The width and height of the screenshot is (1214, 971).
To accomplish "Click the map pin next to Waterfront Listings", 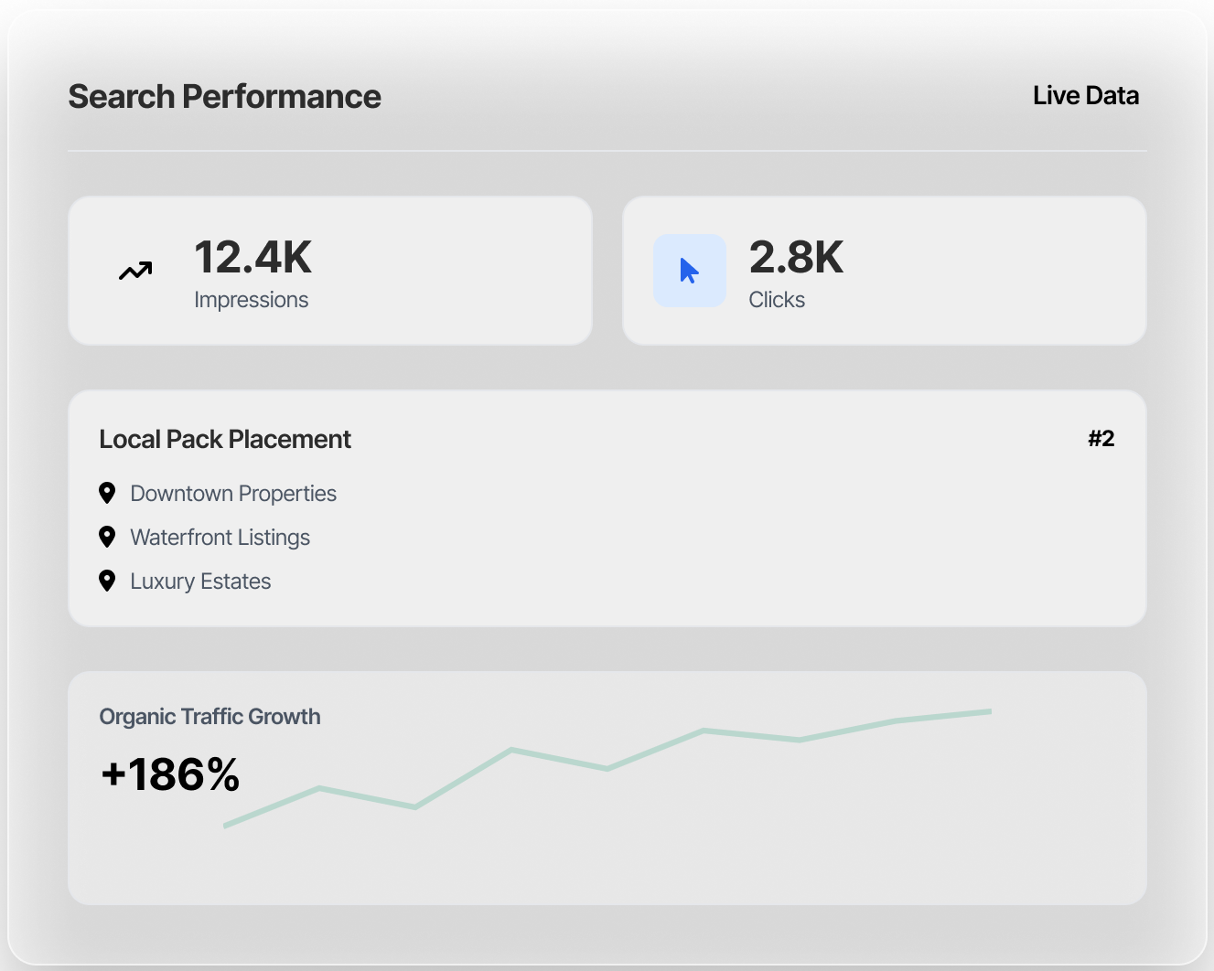I will (x=107, y=537).
